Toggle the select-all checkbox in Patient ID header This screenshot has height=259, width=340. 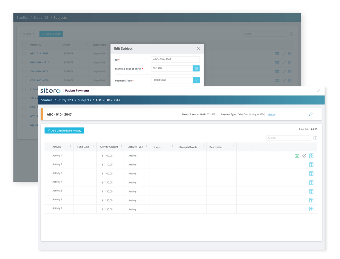(24, 45)
